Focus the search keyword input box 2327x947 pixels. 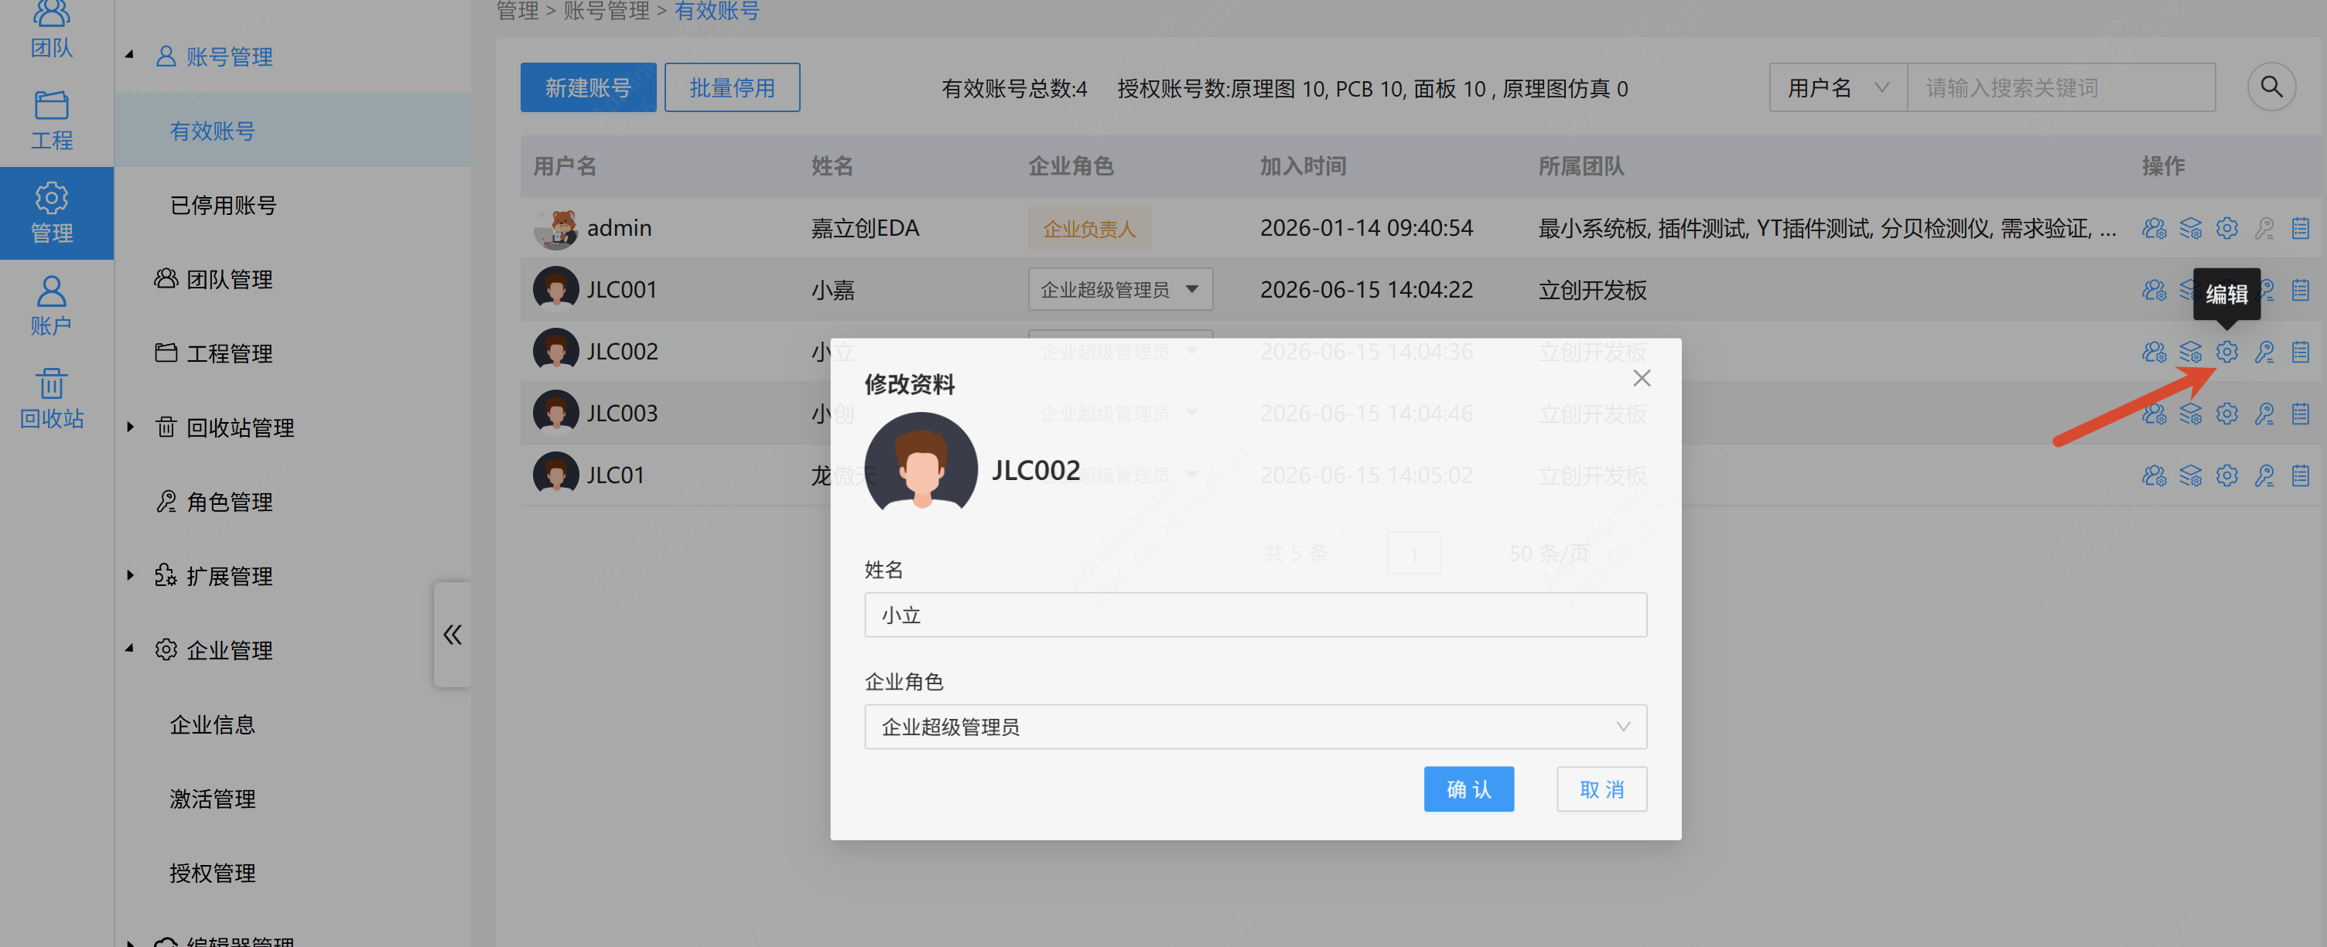[x=2061, y=87]
